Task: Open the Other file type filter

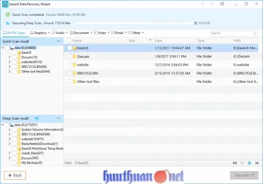Action: (x=136, y=33)
